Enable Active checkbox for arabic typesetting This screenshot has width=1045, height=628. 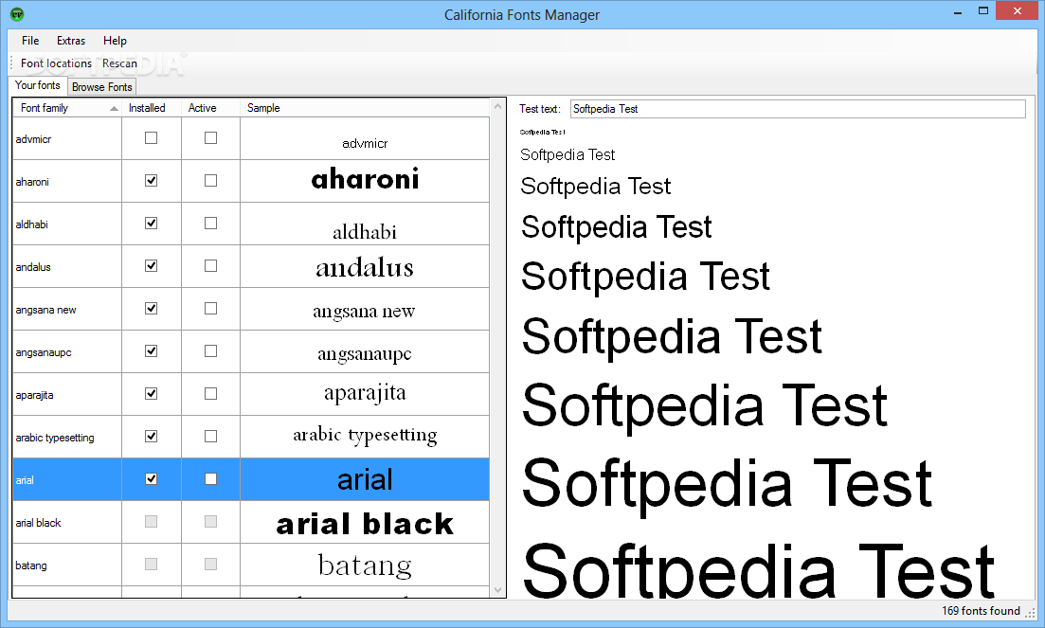click(x=210, y=437)
